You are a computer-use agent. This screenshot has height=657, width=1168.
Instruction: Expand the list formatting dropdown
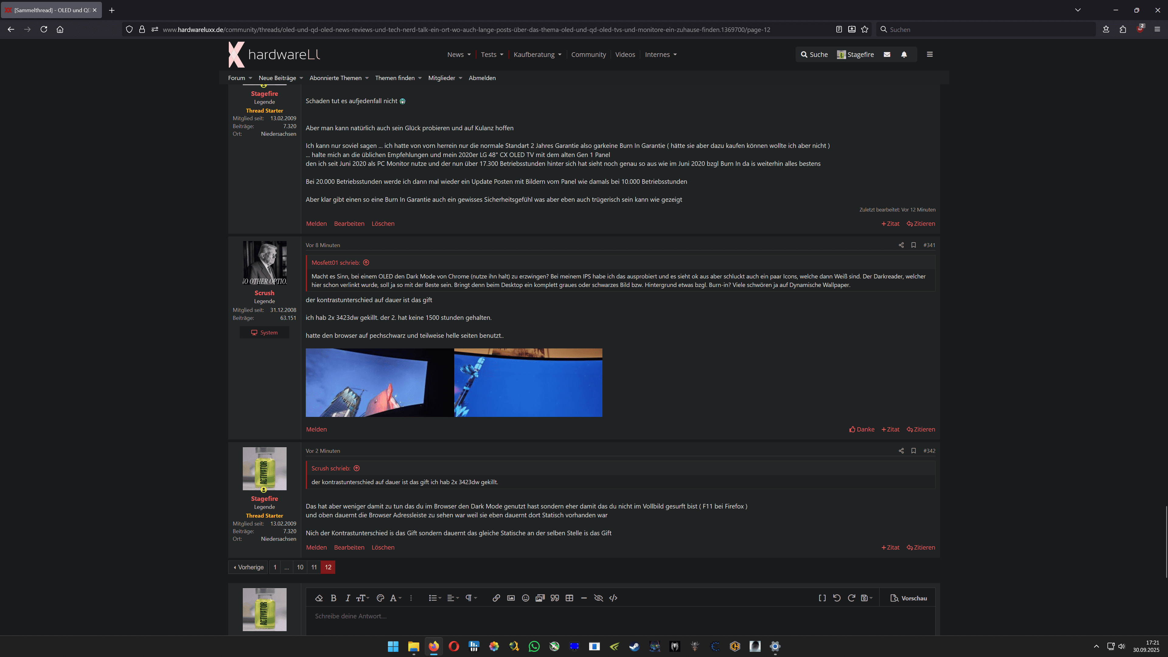click(x=435, y=598)
